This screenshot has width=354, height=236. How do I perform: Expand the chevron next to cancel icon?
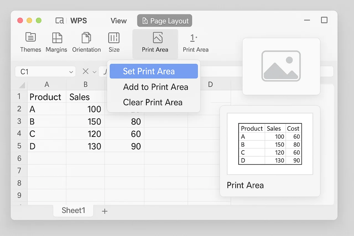click(95, 72)
